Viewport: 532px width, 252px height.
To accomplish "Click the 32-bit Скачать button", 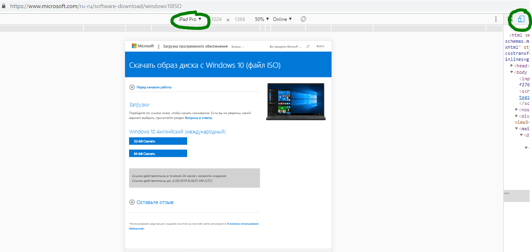I will [x=158, y=141].
